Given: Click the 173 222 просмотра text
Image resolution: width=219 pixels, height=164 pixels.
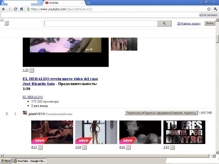Looking at the screenshot, I should tap(45, 101).
